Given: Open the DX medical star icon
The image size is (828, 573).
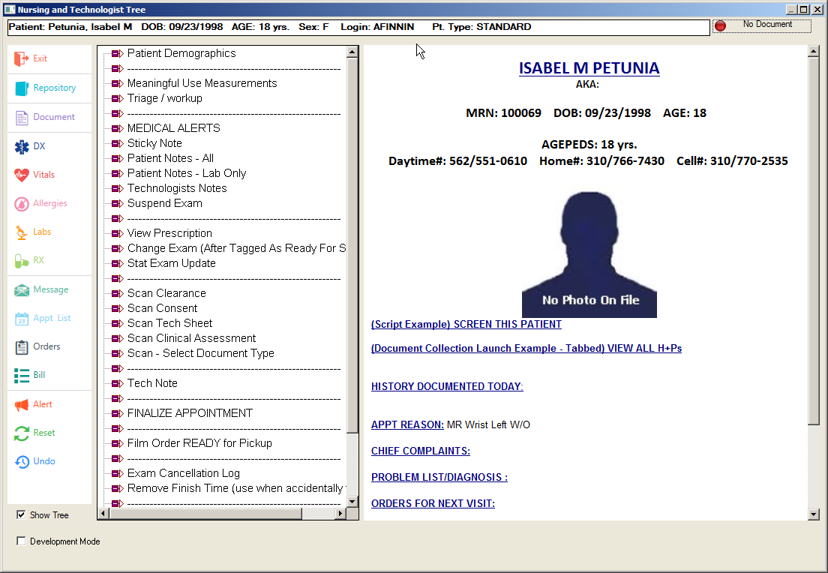Looking at the screenshot, I should (x=21, y=146).
